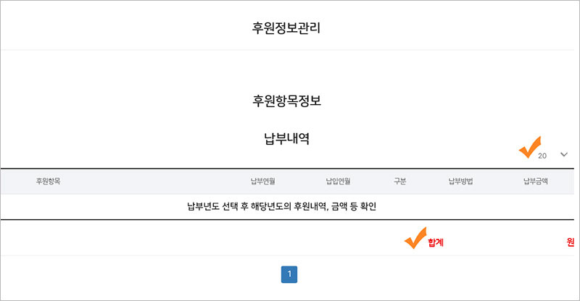Select the 납부내역 section heading
The width and height of the screenshot is (580, 301).
coord(286,138)
